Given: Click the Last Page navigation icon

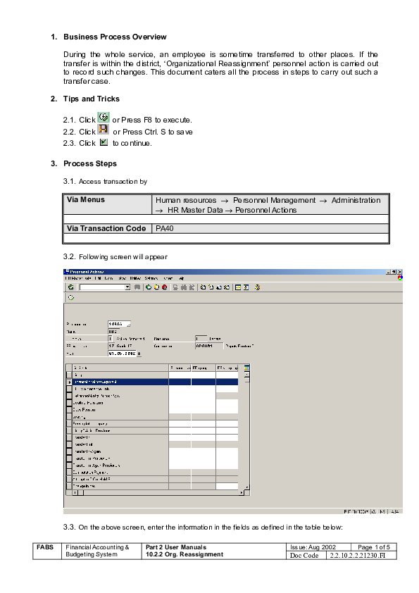Looking at the screenshot, I should [227, 287].
